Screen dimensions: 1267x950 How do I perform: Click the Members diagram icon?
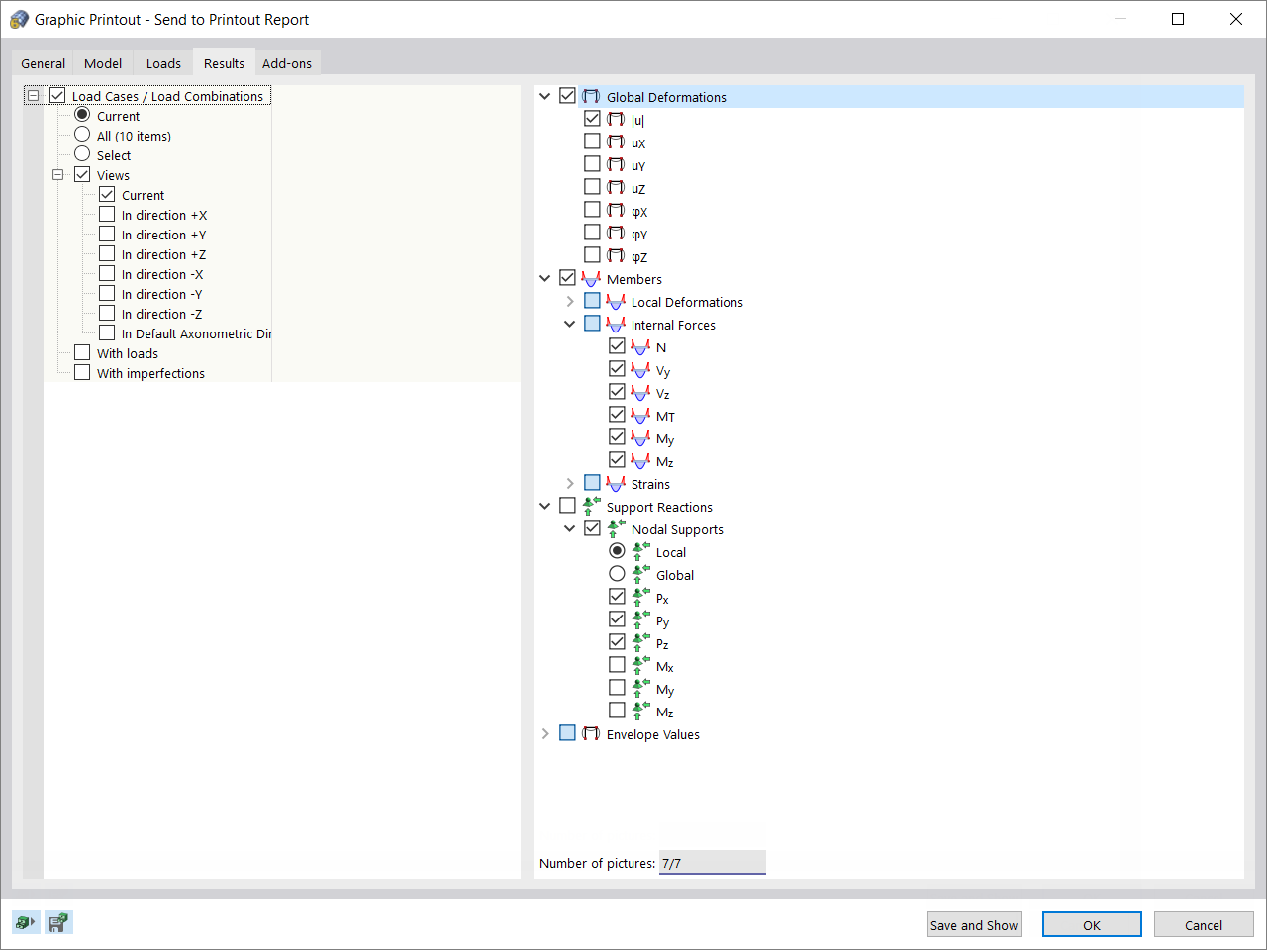[591, 278]
